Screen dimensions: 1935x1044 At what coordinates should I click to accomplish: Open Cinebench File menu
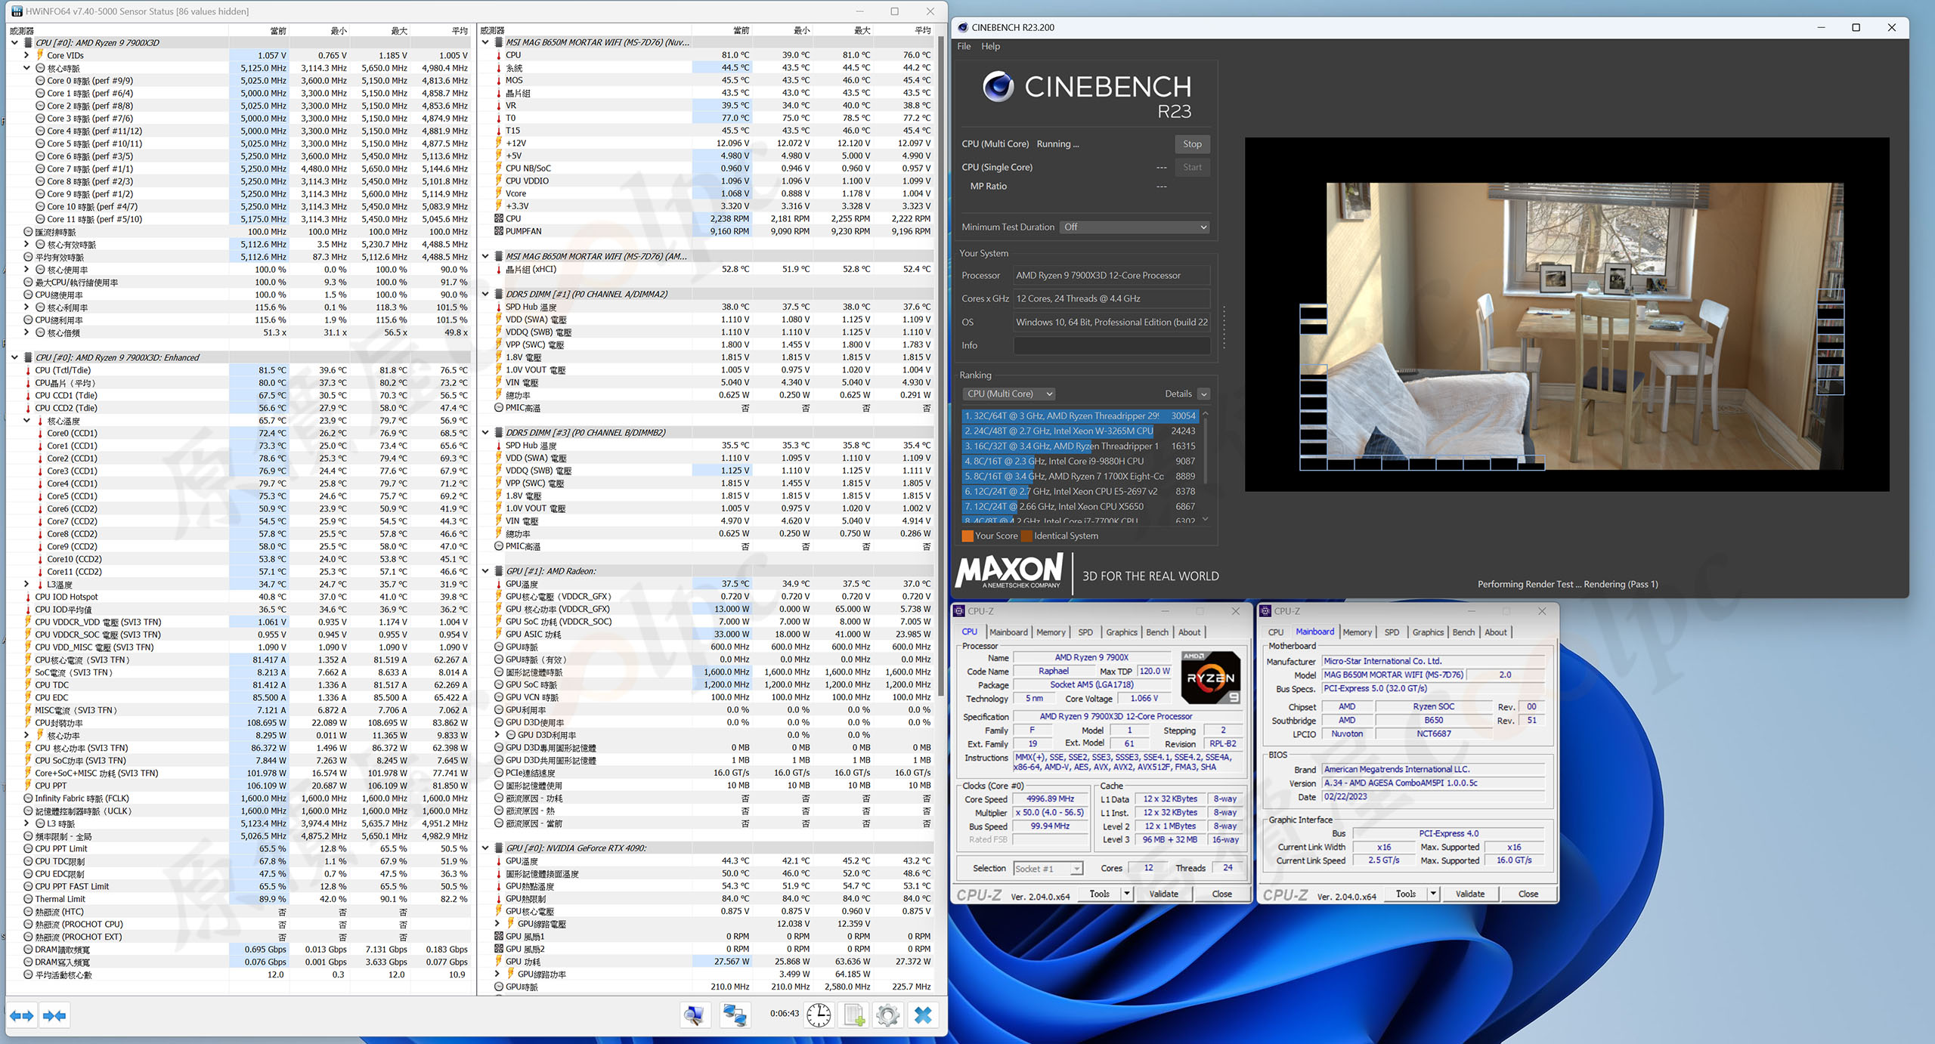(964, 46)
